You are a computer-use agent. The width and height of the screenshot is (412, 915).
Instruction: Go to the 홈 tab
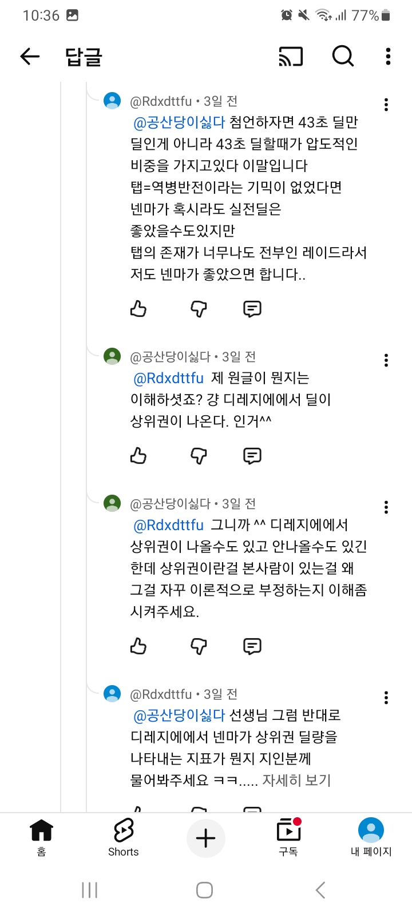click(x=41, y=837)
